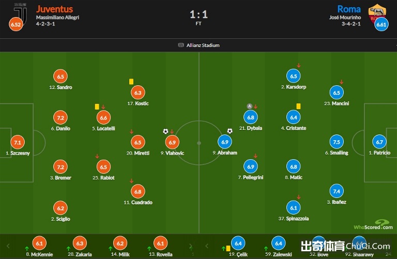Click Dybala's assist badge icon
The width and height of the screenshot is (397, 259).
pyautogui.click(x=249, y=106)
